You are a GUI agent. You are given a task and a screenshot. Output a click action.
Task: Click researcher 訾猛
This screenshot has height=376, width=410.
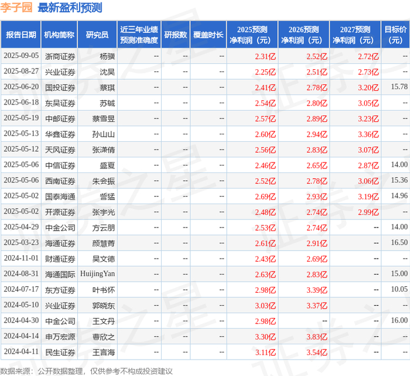point(107,197)
